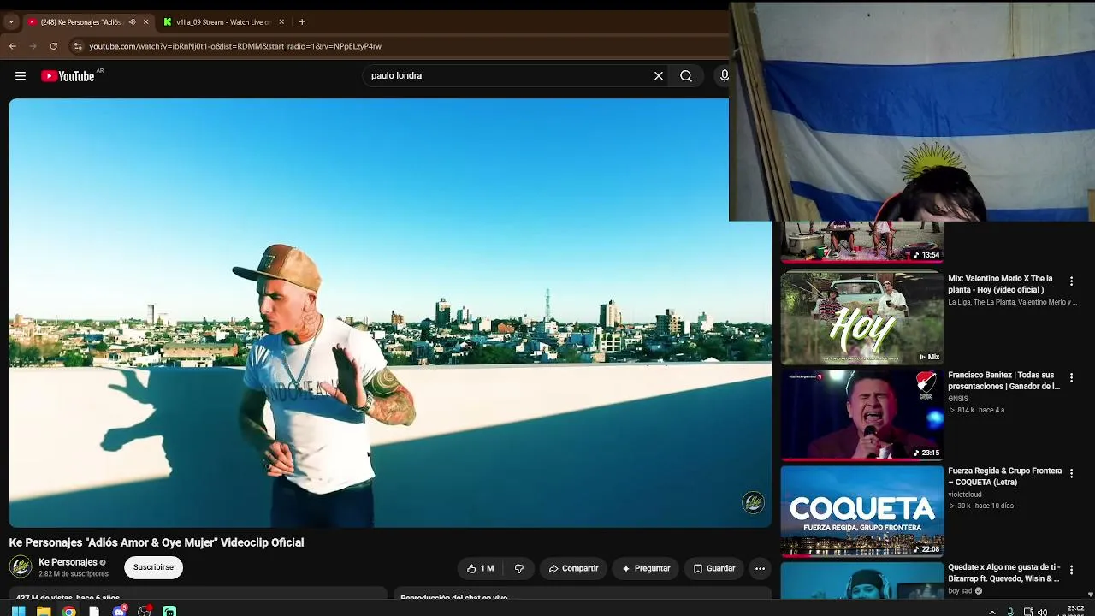Open OBS Studio from the taskbar

[145, 611]
